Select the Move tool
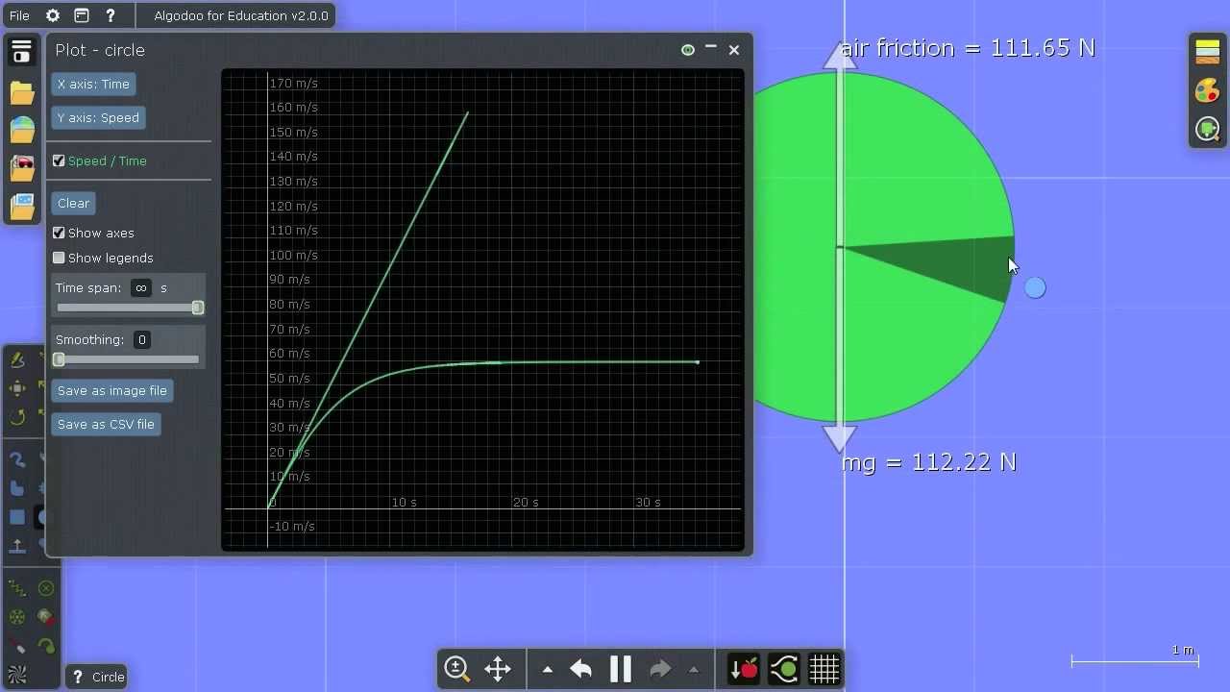Image resolution: width=1230 pixels, height=692 pixels. pyautogui.click(x=17, y=388)
